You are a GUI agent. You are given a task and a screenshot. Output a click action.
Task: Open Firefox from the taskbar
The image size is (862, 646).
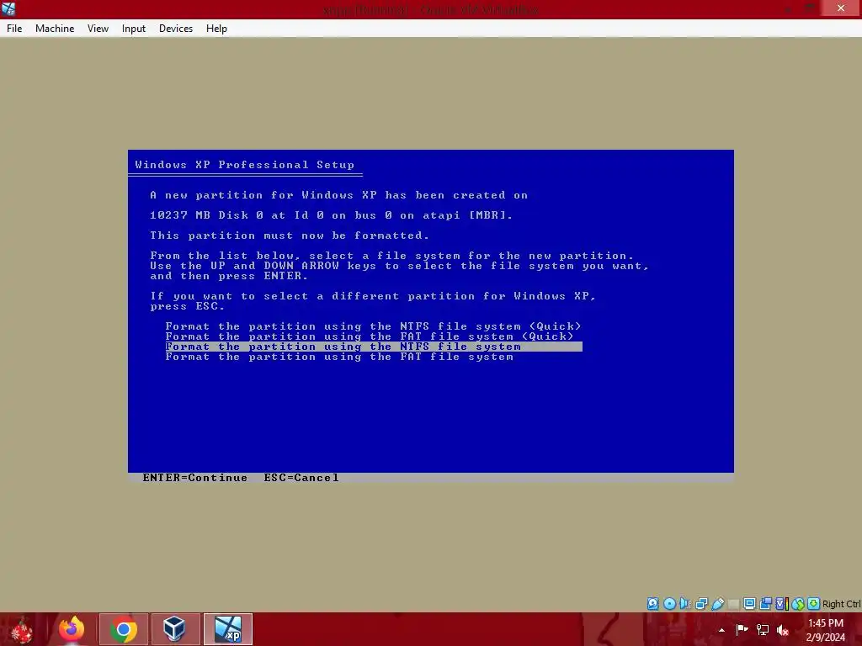(x=72, y=629)
